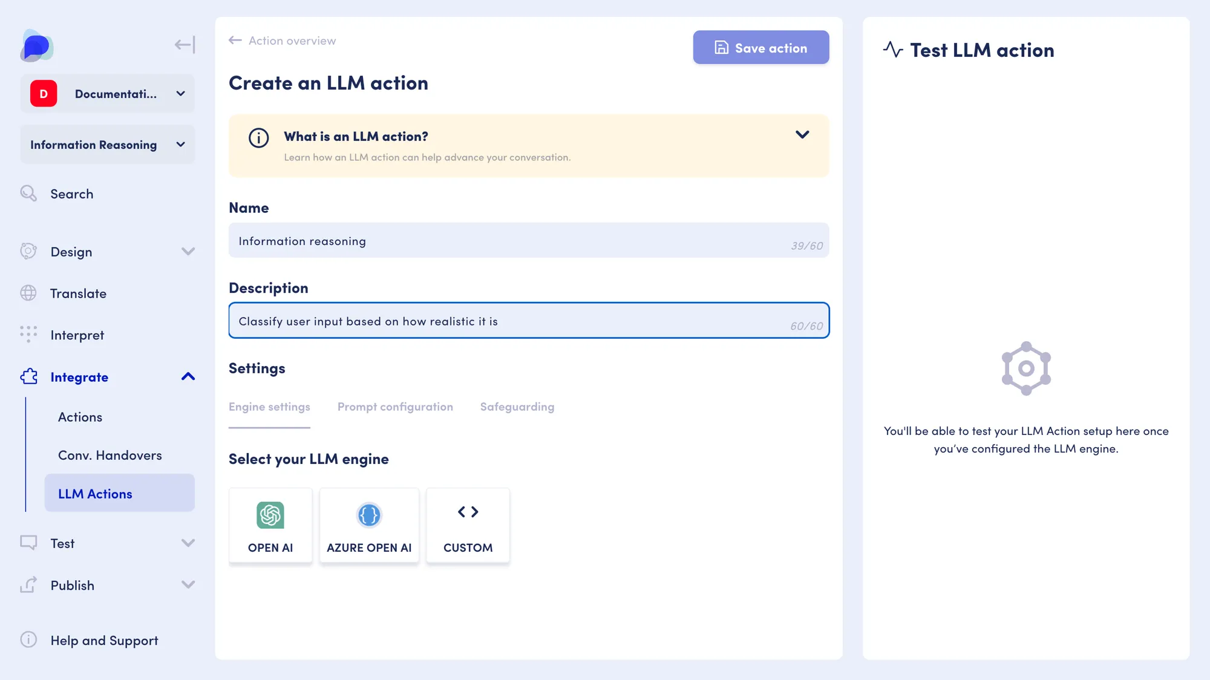Select the OPEN AI engine card
The height and width of the screenshot is (680, 1210).
(270, 525)
